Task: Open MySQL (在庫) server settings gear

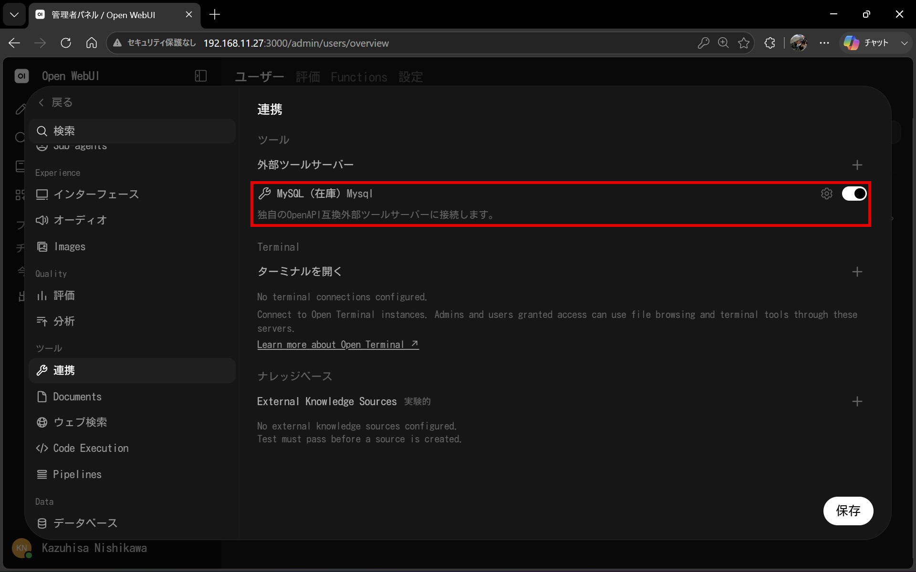Action: [827, 194]
